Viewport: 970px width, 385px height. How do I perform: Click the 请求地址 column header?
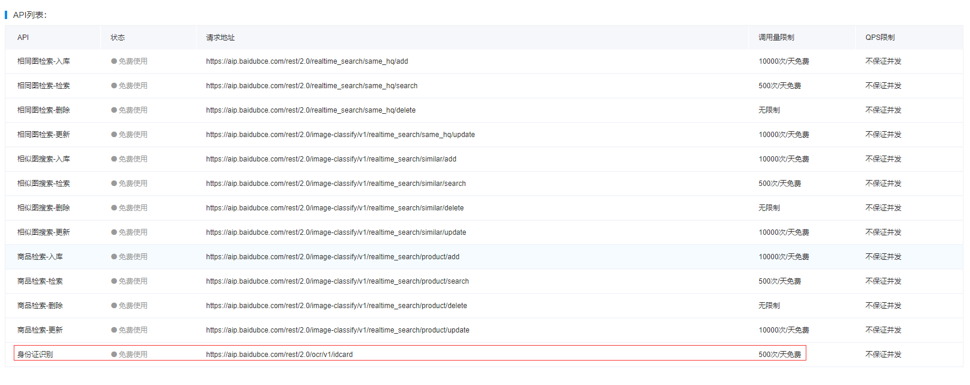pos(220,38)
